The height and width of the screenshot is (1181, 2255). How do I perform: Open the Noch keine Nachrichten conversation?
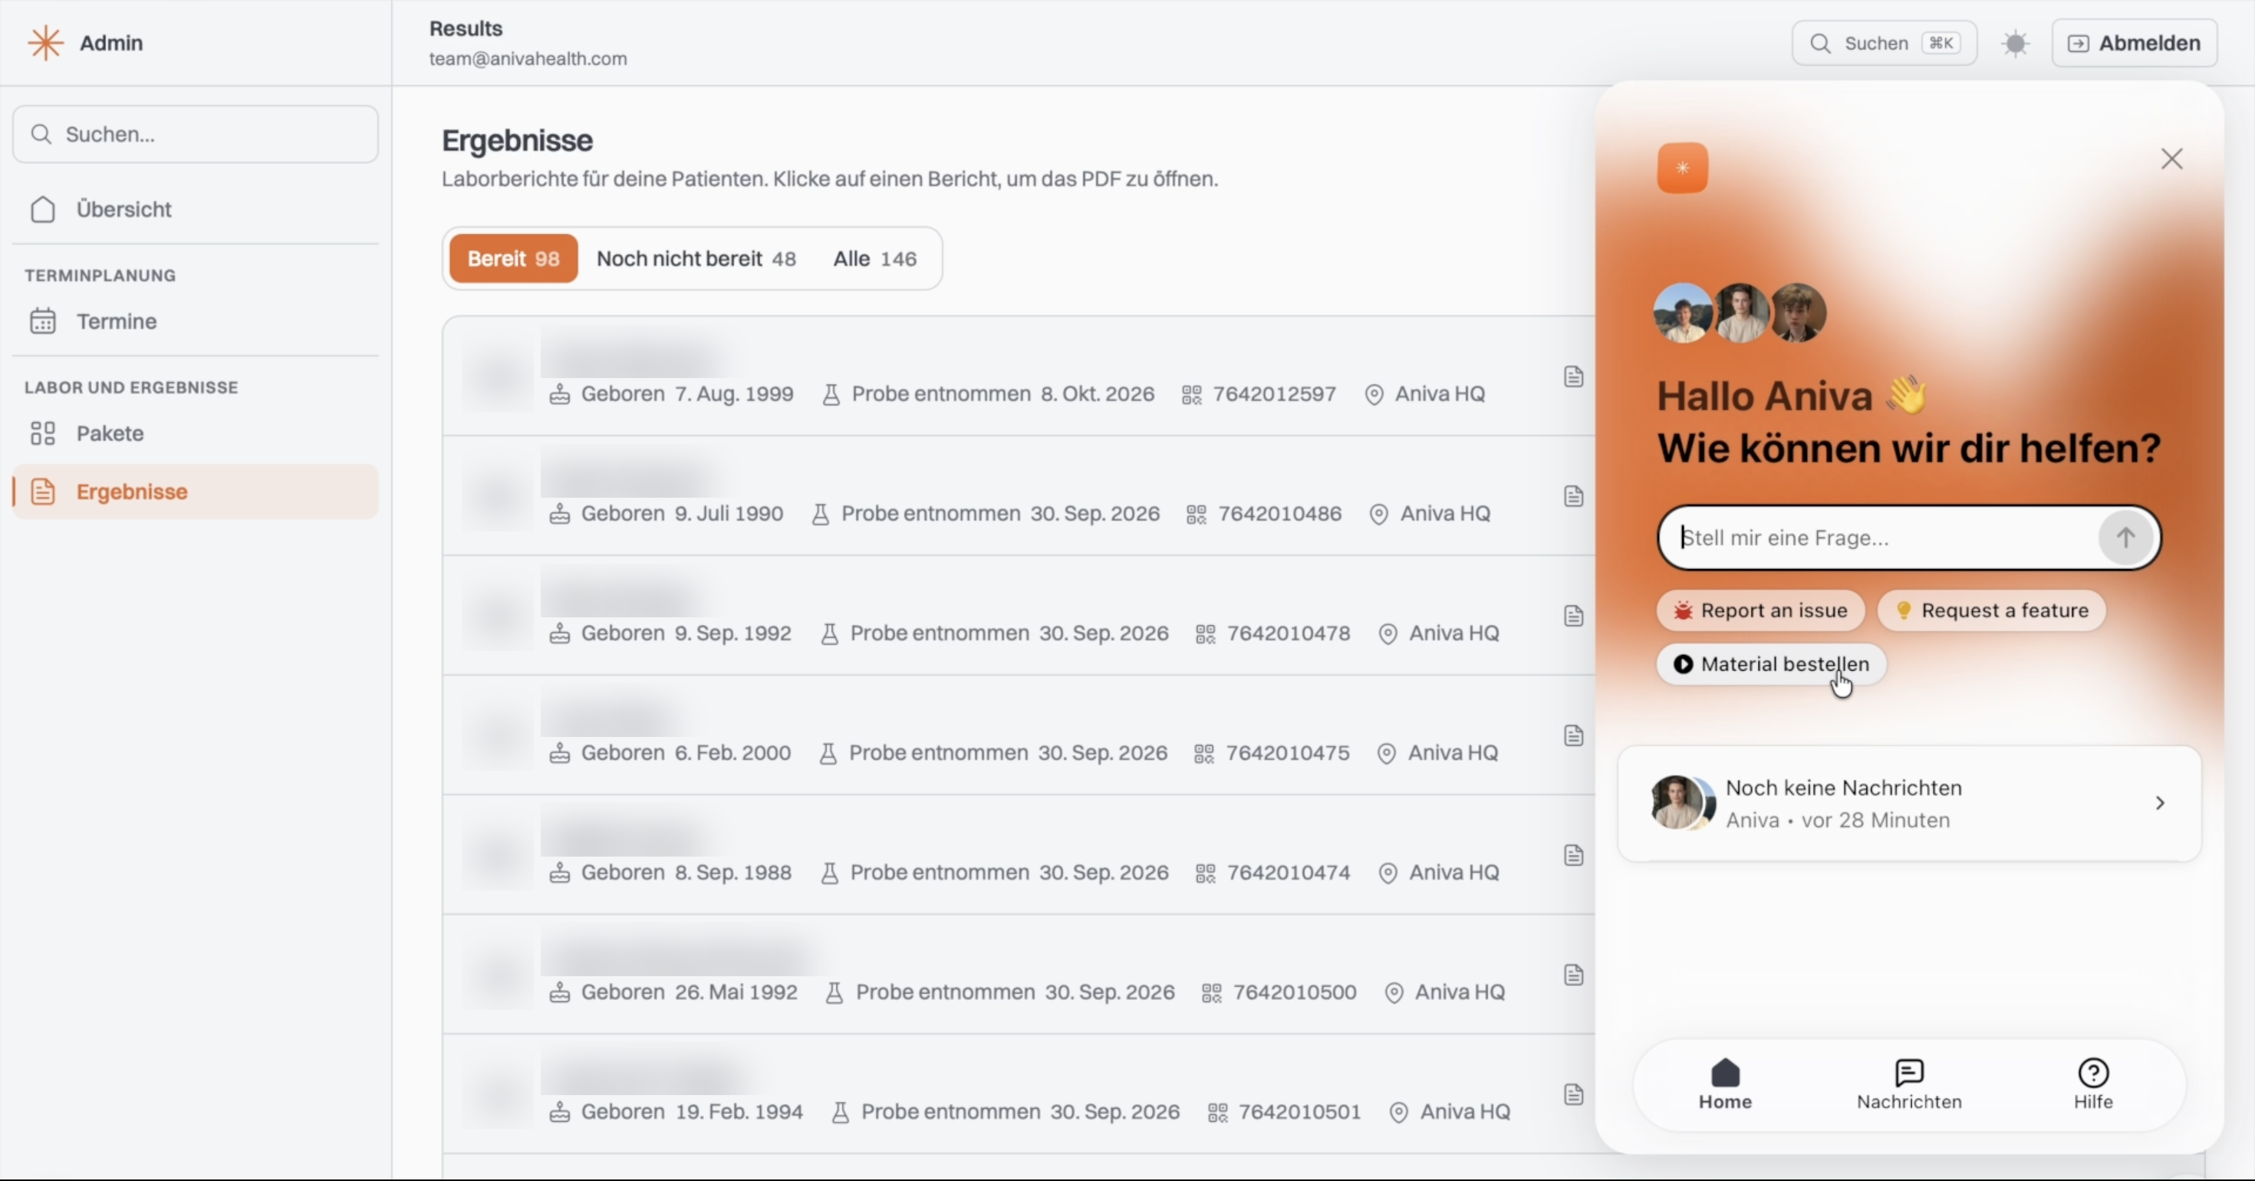pos(1909,804)
